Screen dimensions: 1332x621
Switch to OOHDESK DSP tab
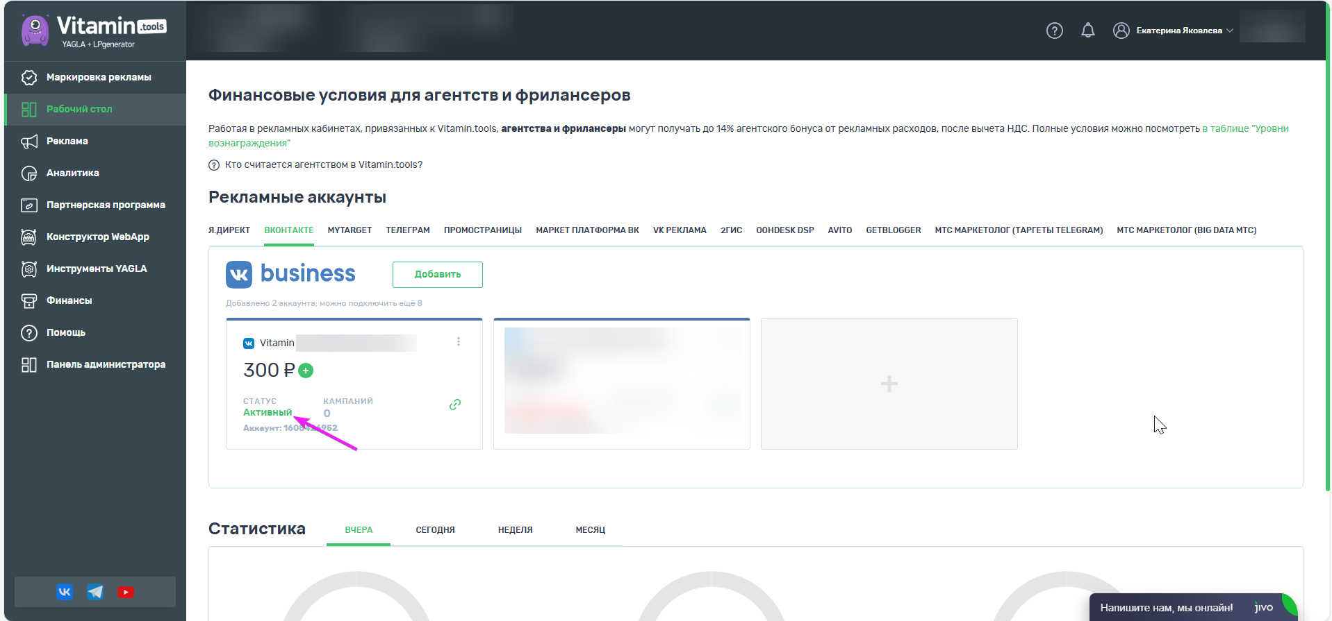(x=785, y=230)
